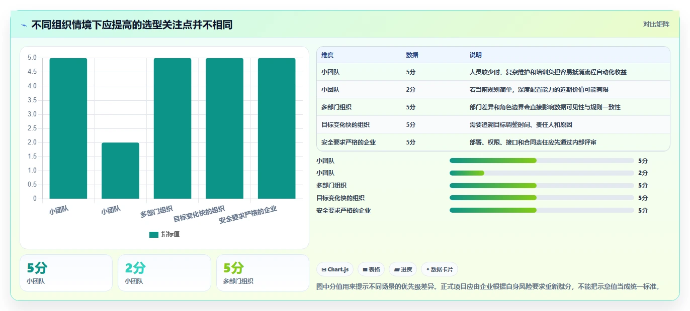Select the 多部门组织 bar in the chart
The height and width of the screenshot is (311, 690).
172,128
